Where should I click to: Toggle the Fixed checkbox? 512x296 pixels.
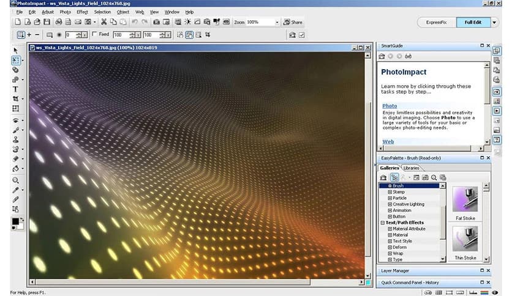(95, 34)
